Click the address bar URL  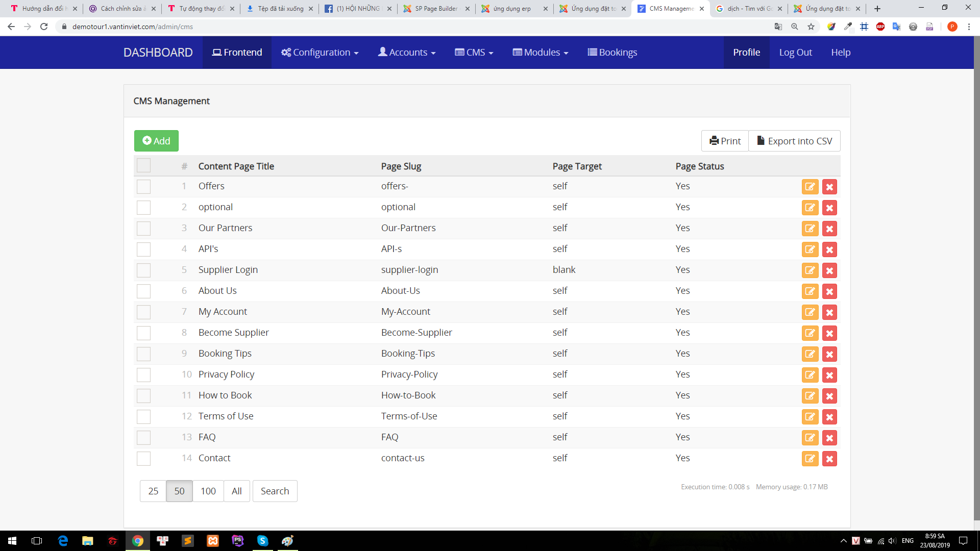click(x=133, y=27)
